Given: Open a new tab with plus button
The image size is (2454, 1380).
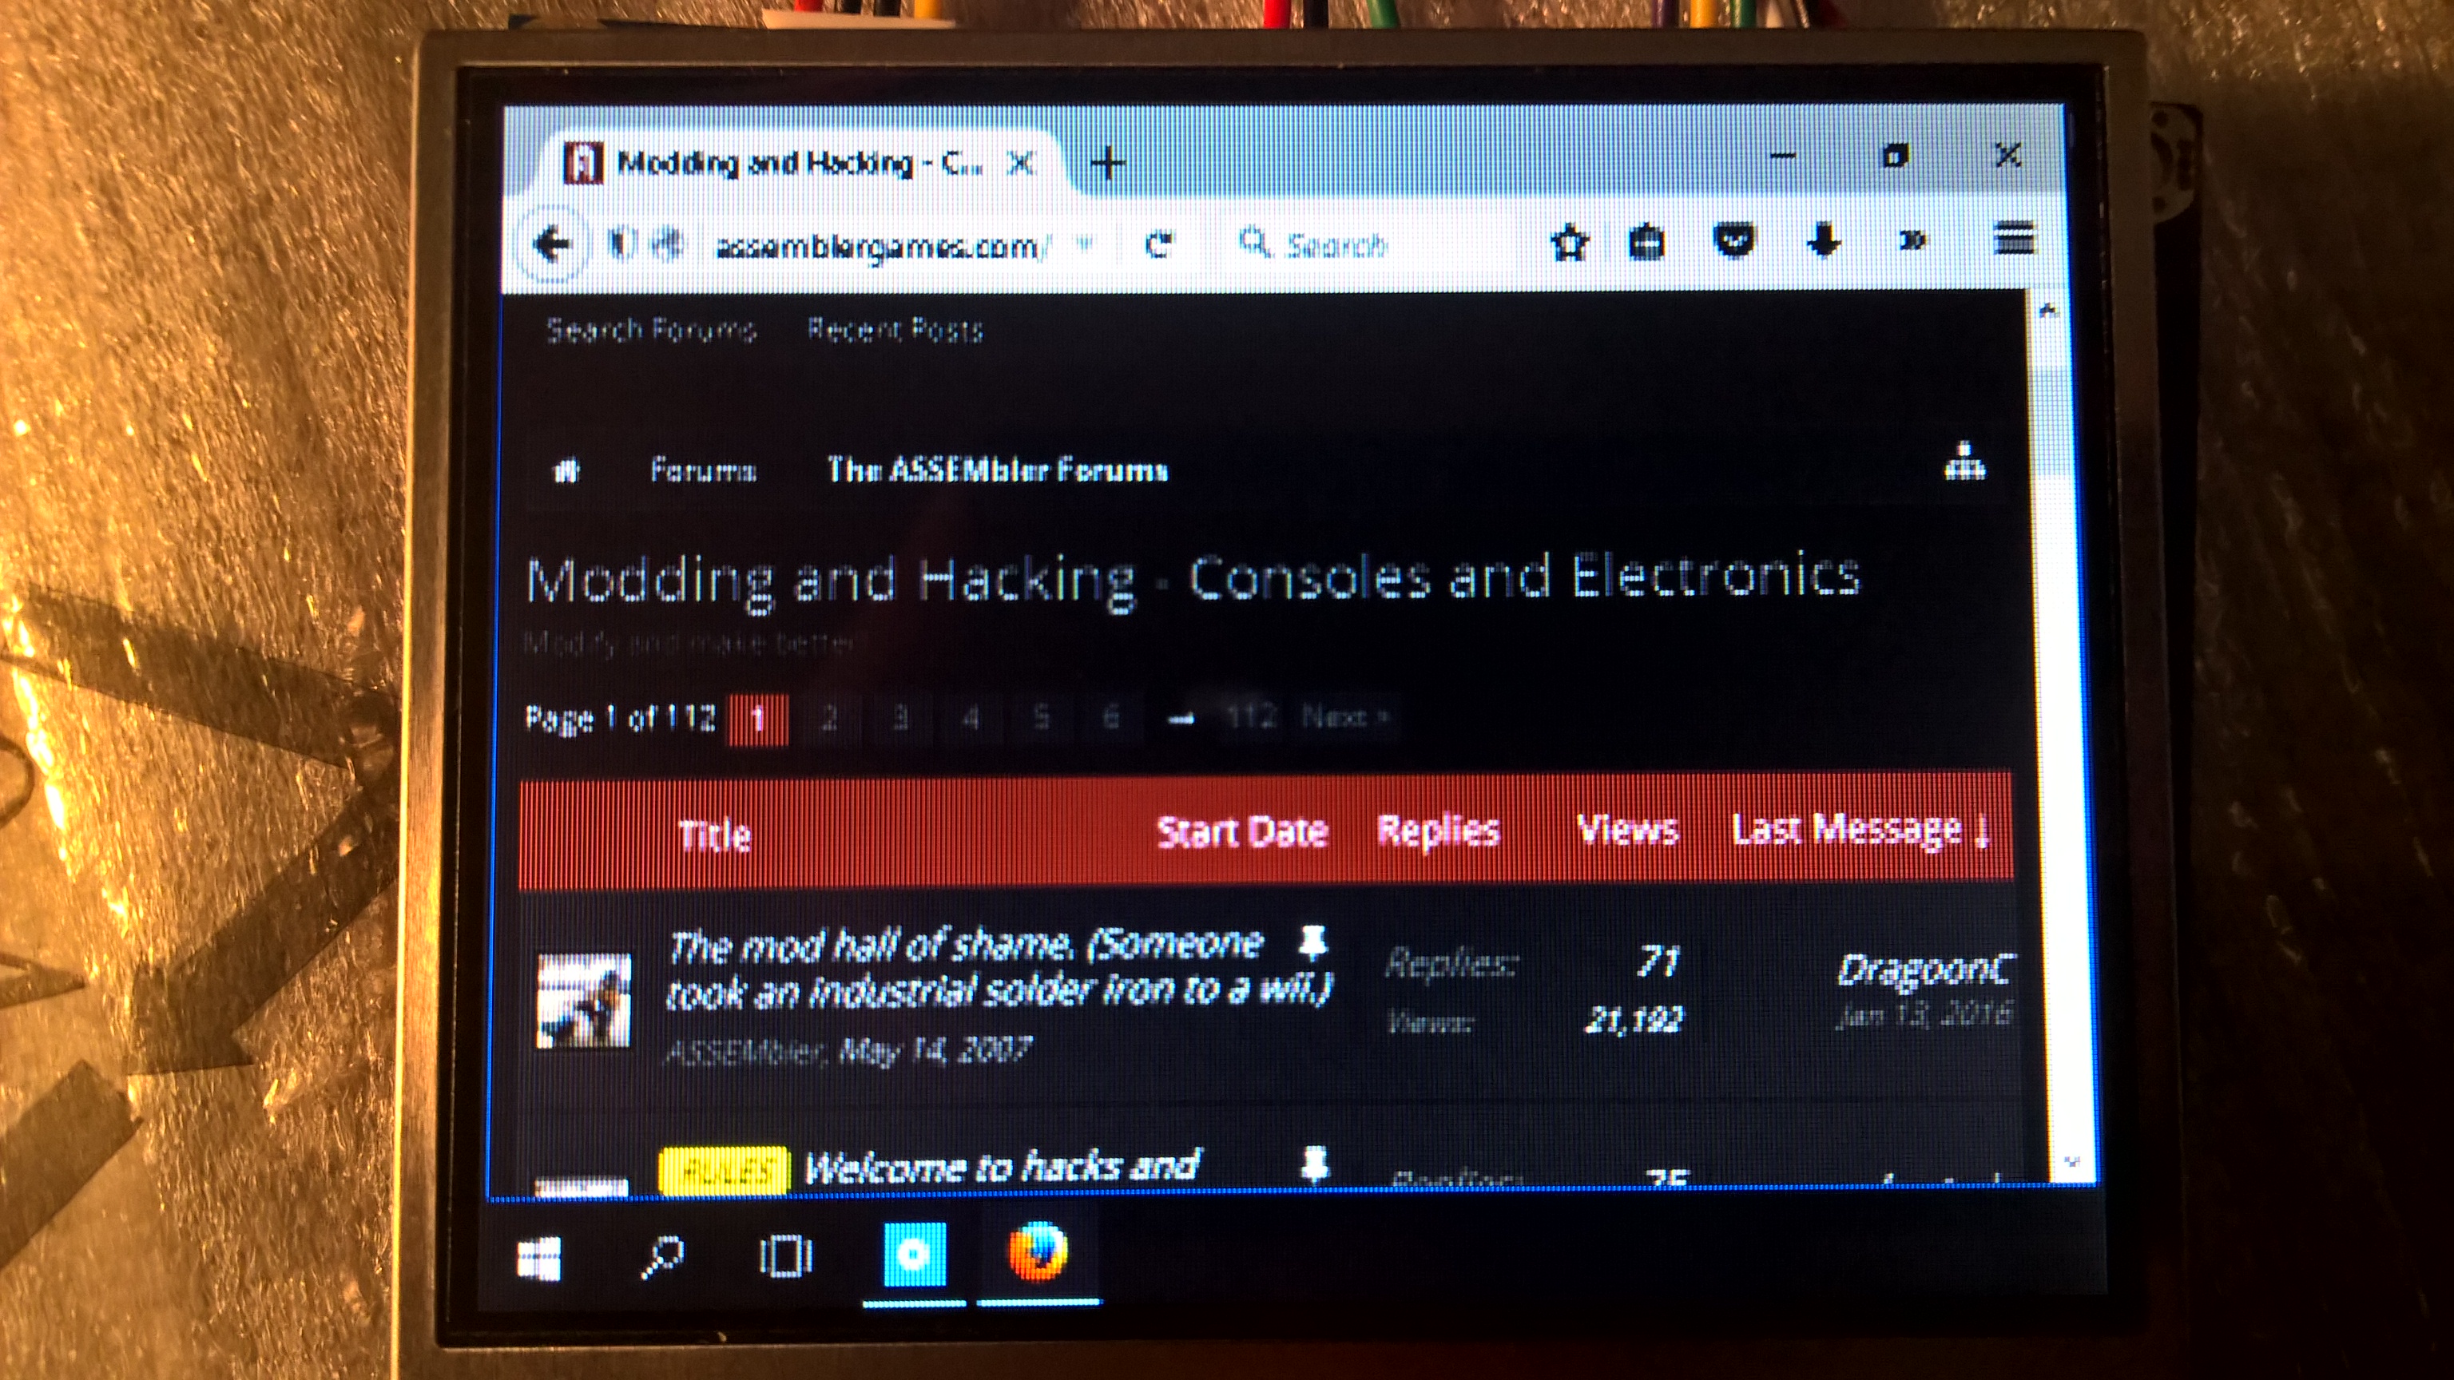Looking at the screenshot, I should pyautogui.click(x=1108, y=164).
